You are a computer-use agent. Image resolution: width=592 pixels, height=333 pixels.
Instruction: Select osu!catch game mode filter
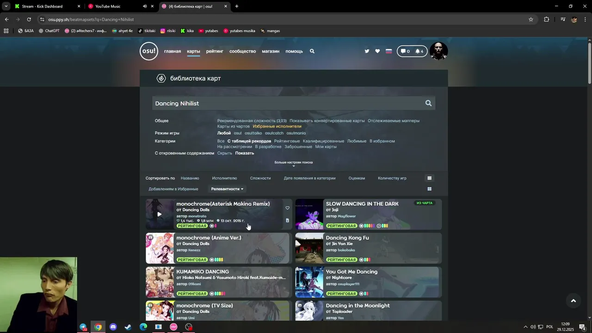[x=274, y=133]
